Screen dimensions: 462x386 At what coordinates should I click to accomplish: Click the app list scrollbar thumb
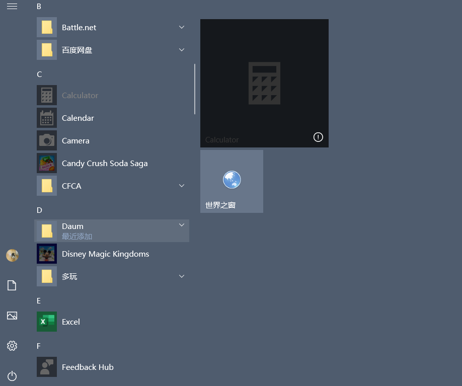coord(195,89)
